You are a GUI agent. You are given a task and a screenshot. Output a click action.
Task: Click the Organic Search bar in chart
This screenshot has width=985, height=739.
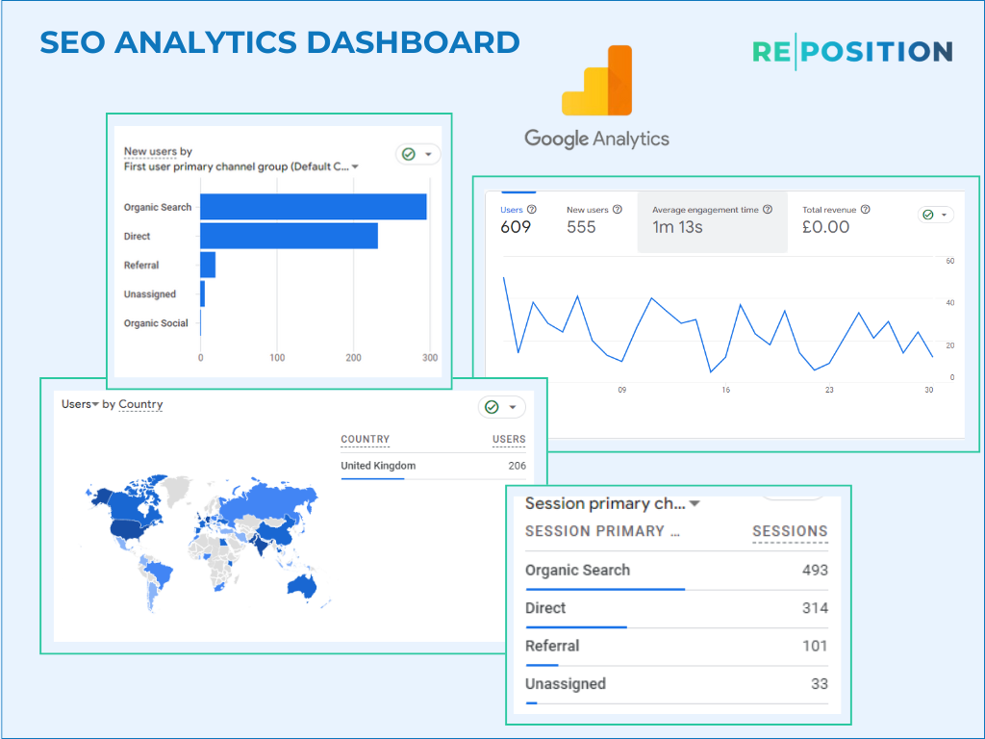pos(314,207)
